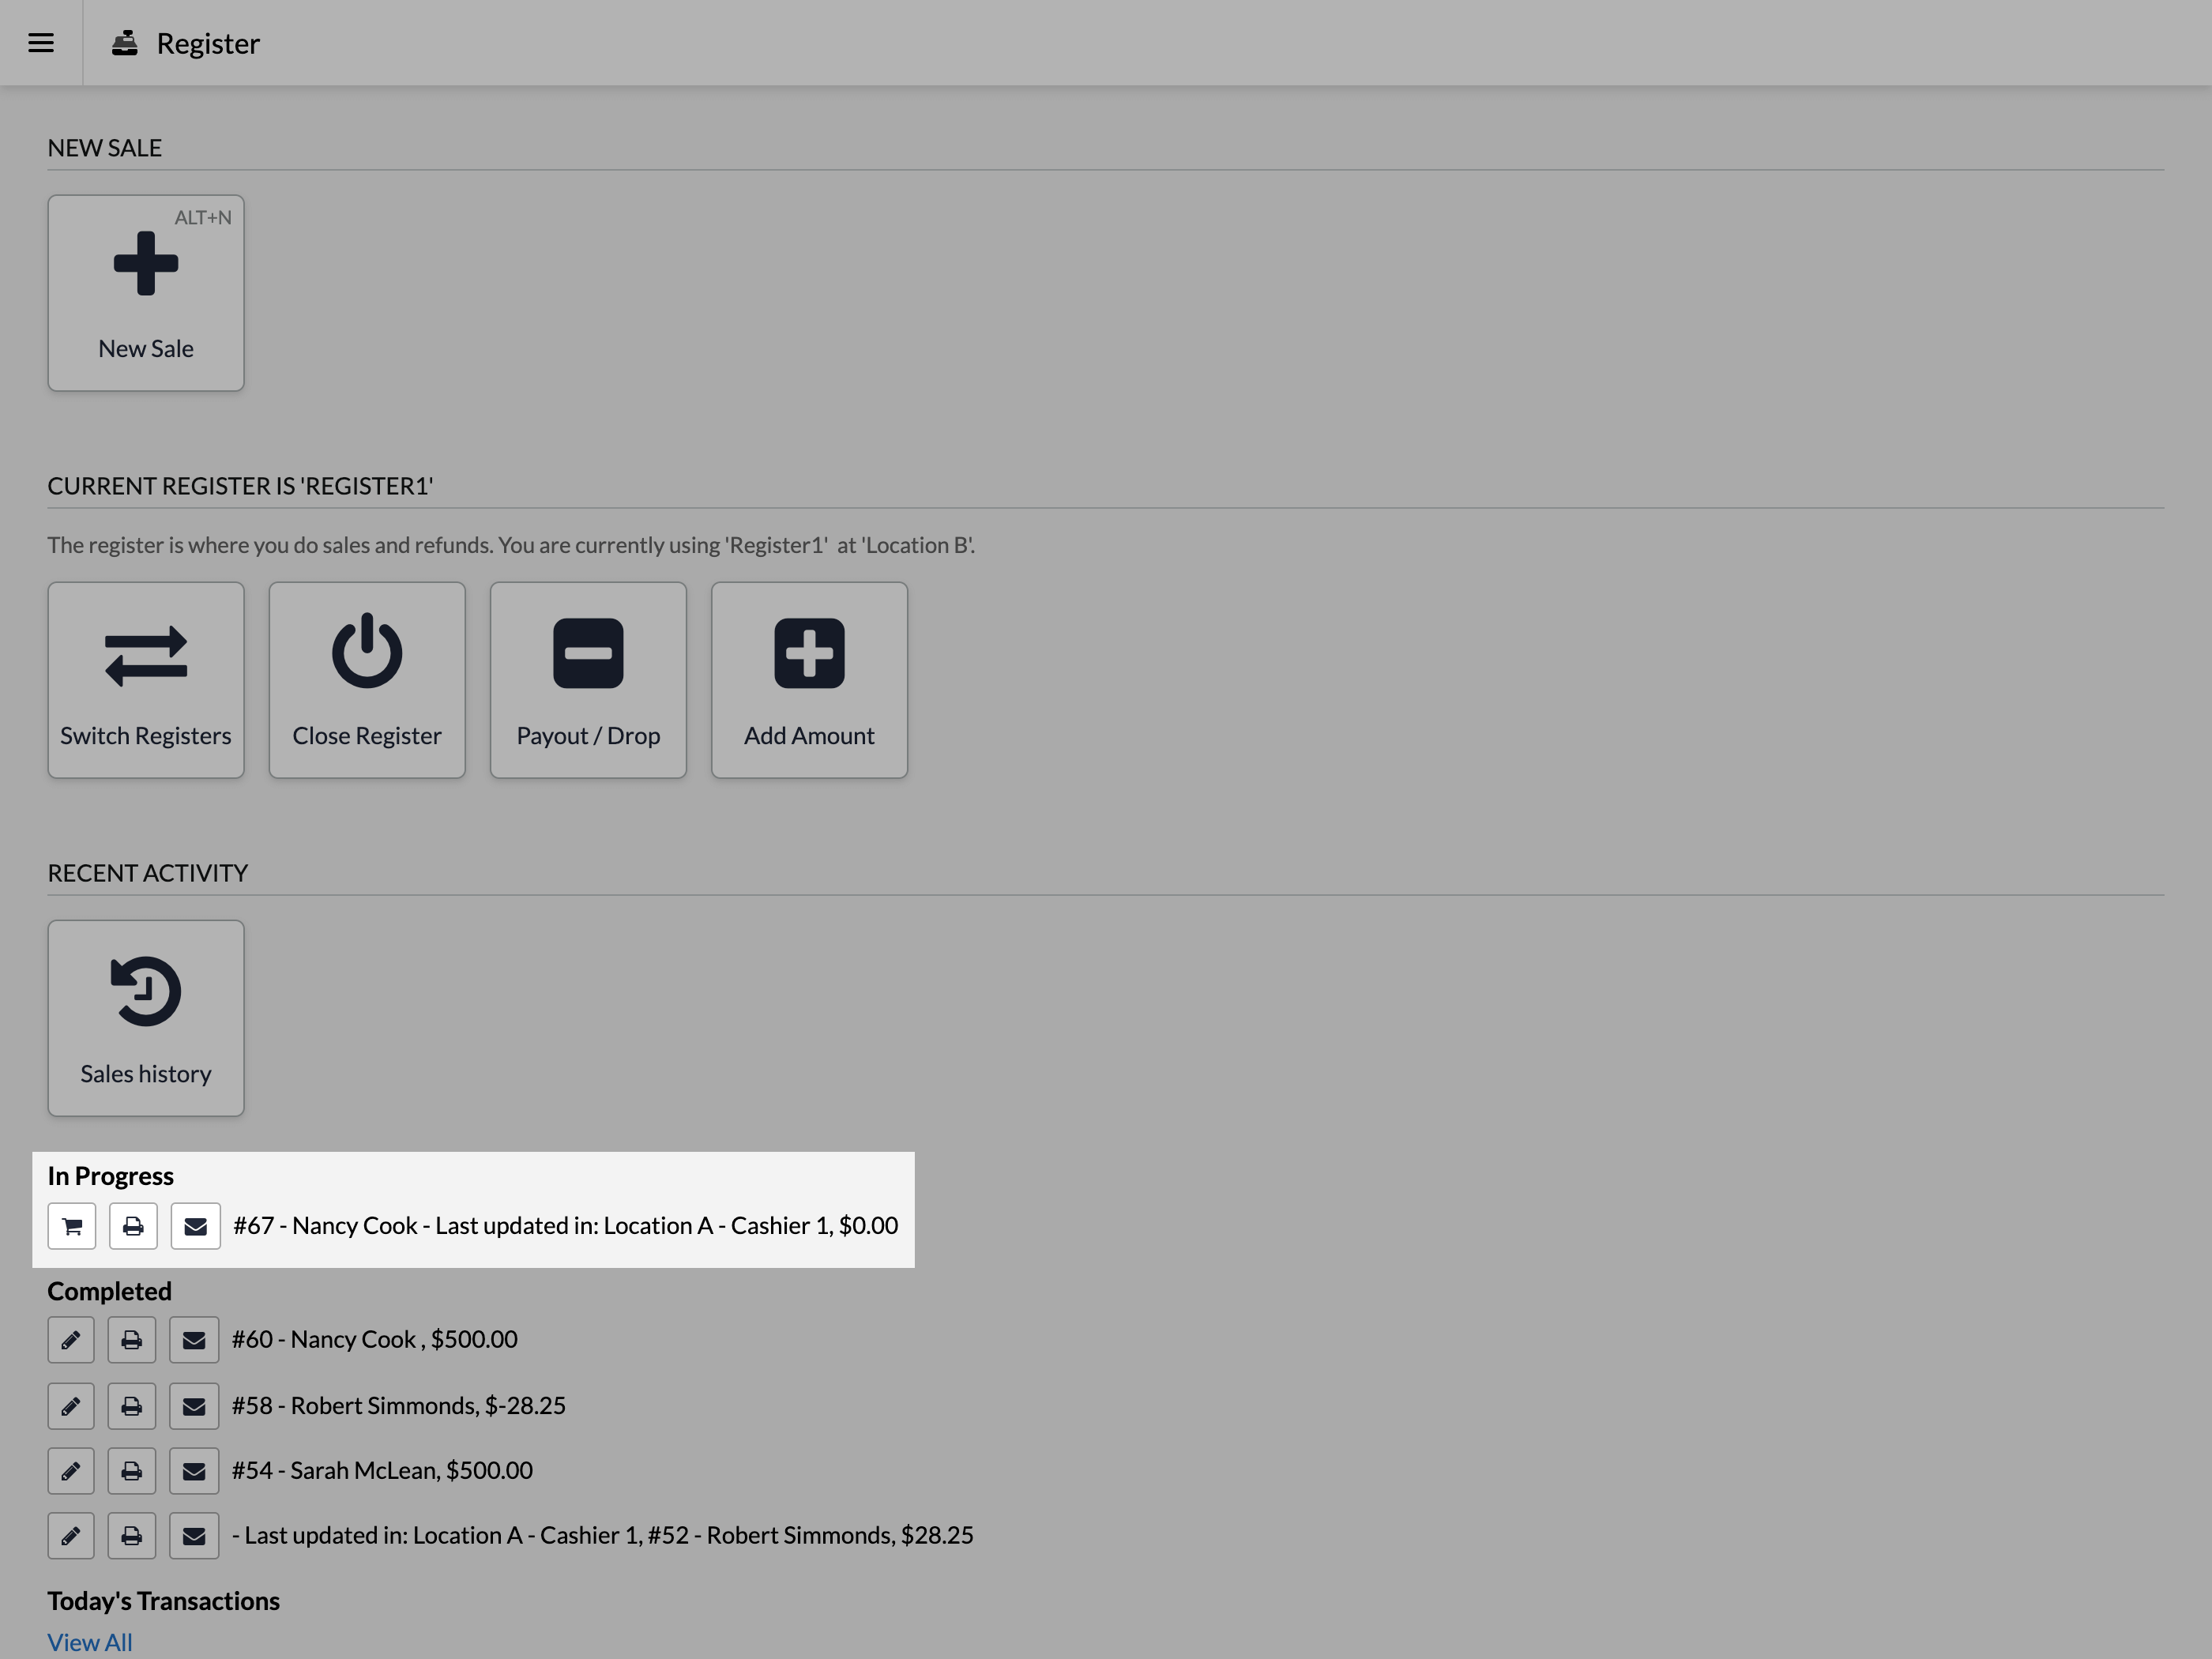Viewport: 2212px width, 1659px height.
Task: Click the cart icon on in-progress sale #67
Action: pyautogui.click(x=71, y=1225)
